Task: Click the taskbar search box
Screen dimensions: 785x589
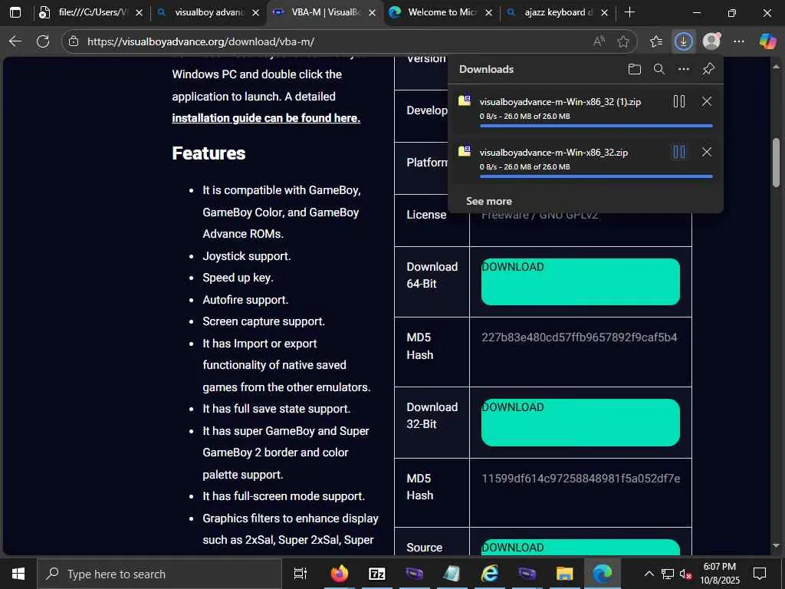Action: point(159,574)
